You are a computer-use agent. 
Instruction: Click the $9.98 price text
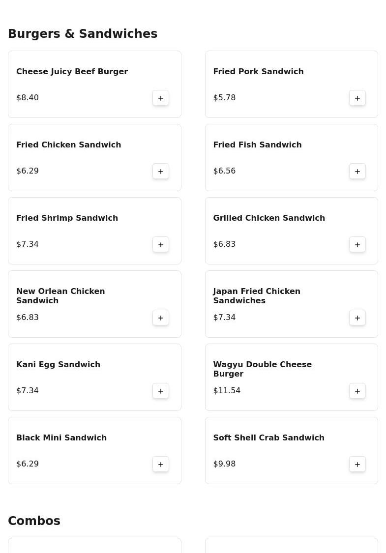[x=224, y=464]
